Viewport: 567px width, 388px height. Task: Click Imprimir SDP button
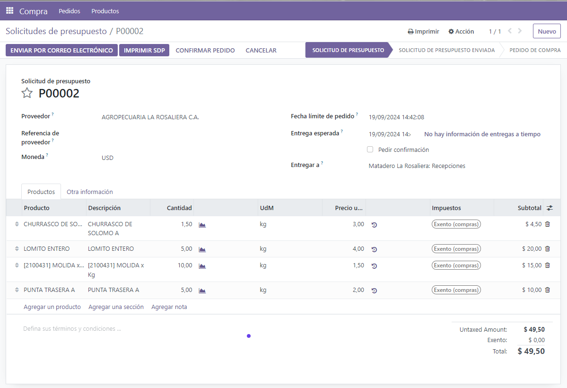pyautogui.click(x=144, y=50)
